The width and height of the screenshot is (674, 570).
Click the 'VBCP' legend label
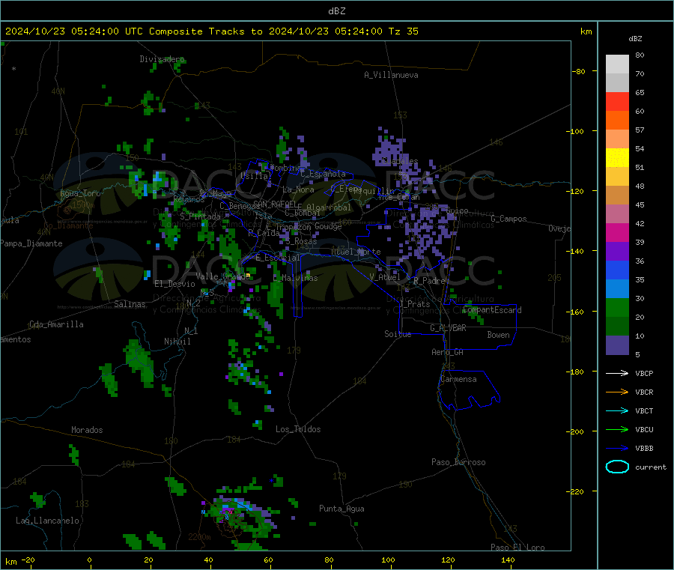644,373
